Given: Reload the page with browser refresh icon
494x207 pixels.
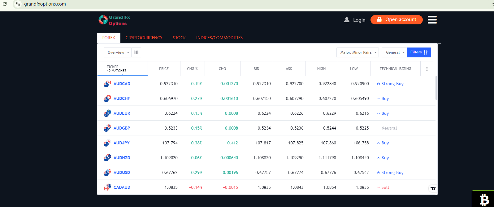Looking at the screenshot, I should (5, 4).
